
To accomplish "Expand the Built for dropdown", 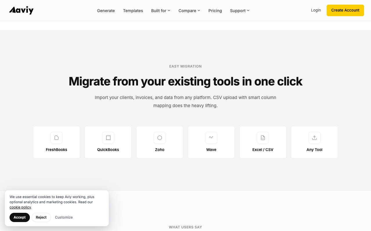I will click(161, 11).
